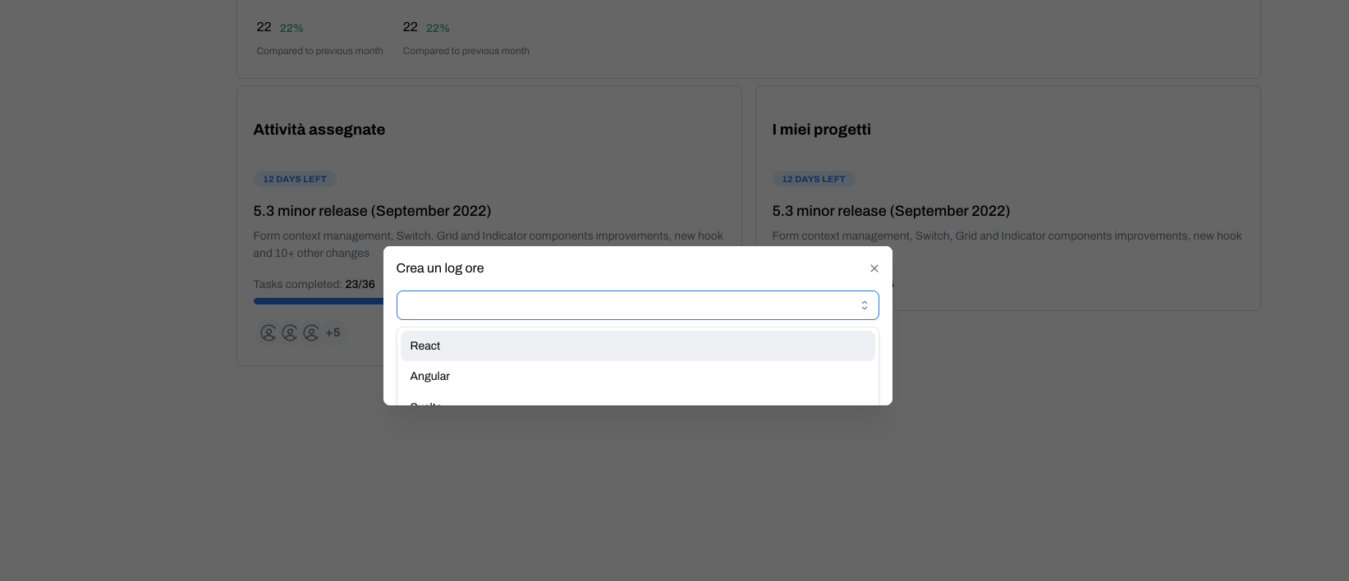Click the green 22% badge in the right stat card
Viewport: 1349px width, 581px height.
coord(437,27)
